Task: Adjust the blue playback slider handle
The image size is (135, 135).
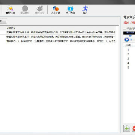Action: [x=130, y=36]
